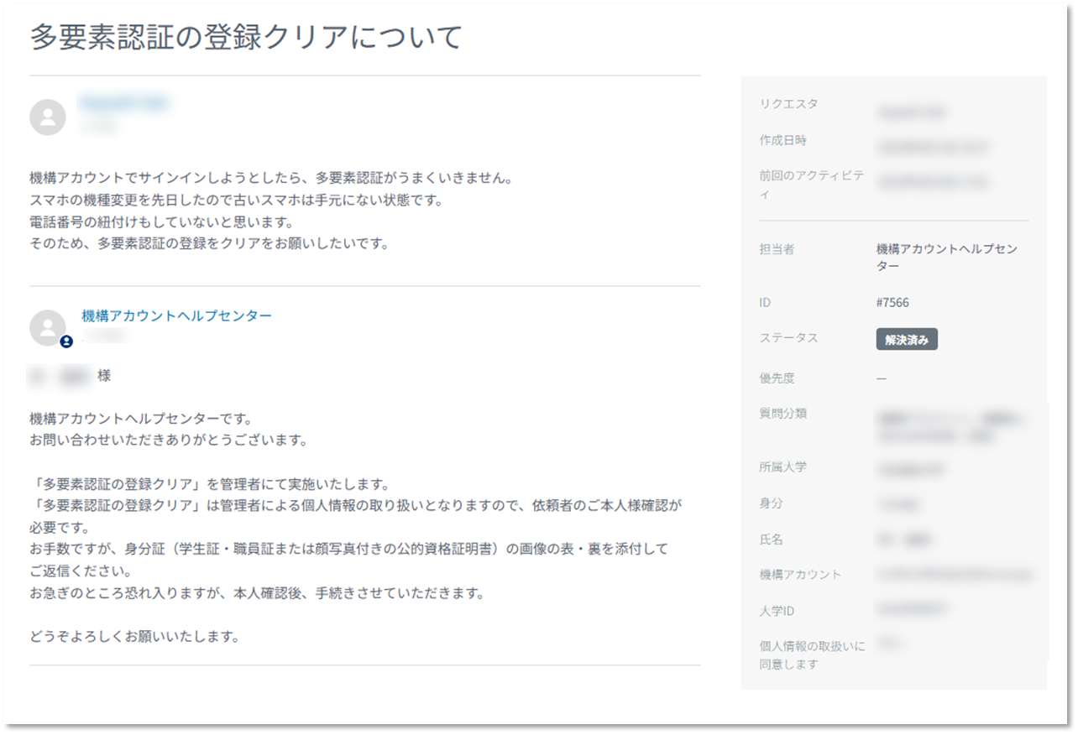Click the 作成日時 label

point(782,140)
